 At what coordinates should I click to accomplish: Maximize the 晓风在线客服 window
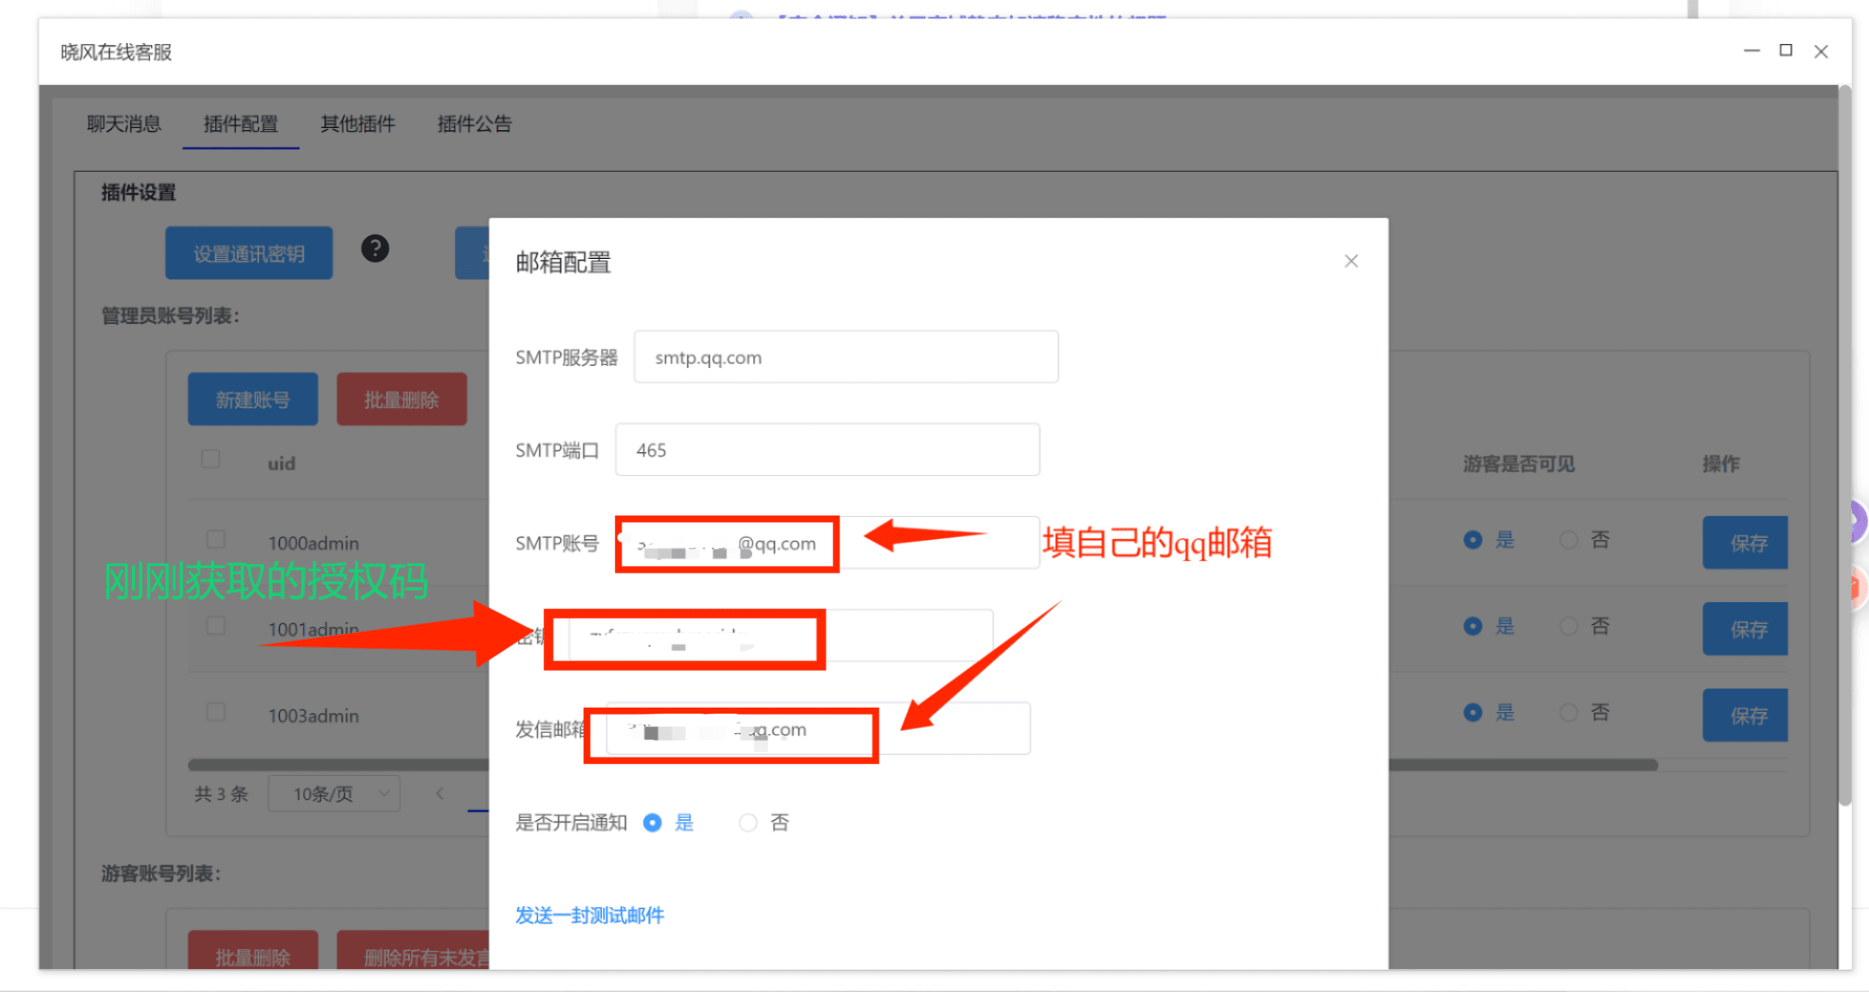coord(1785,50)
